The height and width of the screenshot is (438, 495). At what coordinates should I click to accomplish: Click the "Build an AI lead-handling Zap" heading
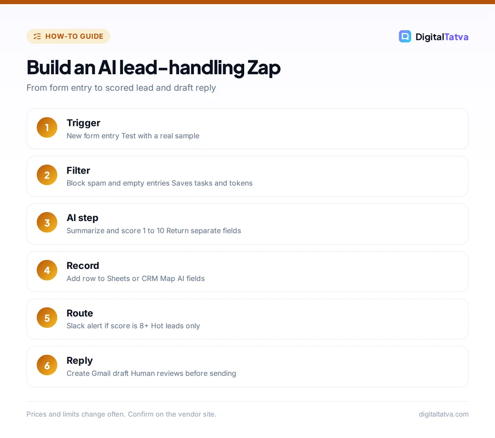(153, 67)
